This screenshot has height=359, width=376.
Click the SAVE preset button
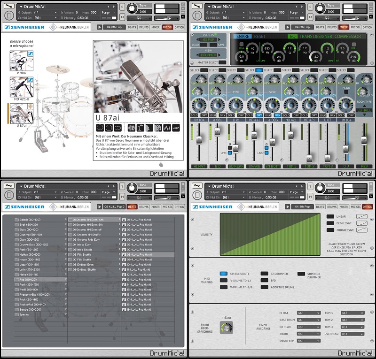[213, 45]
